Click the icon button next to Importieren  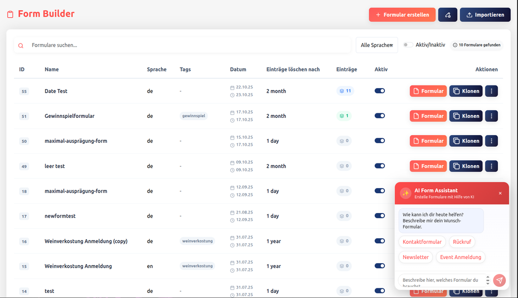(448, 15)
